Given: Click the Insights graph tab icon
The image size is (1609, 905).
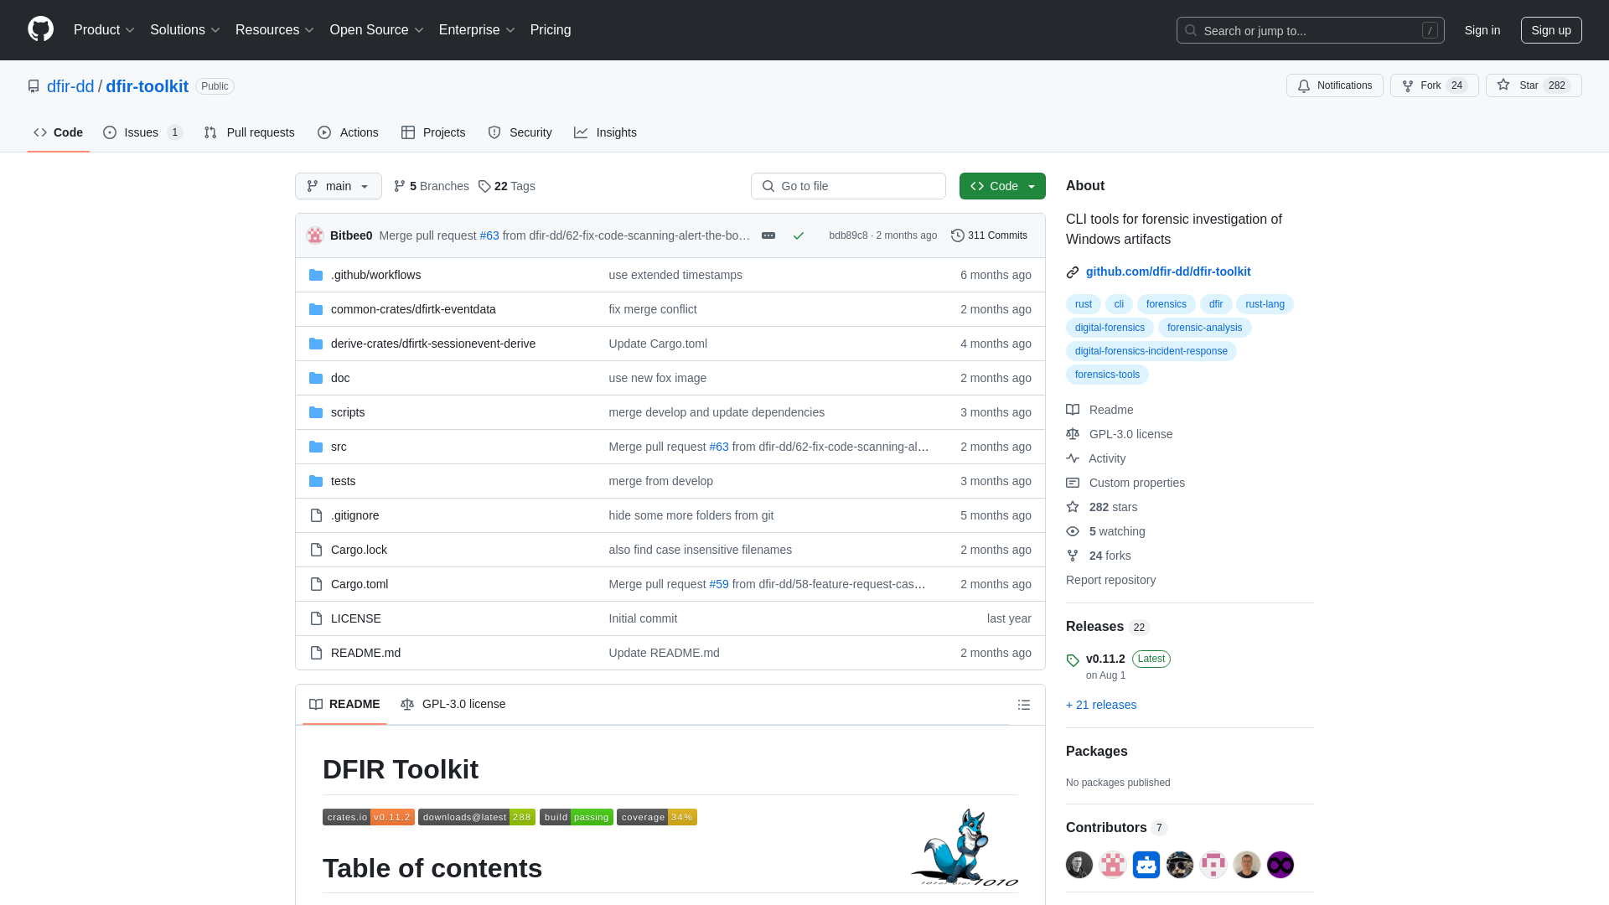Looking at the screenshot, I should click(582, 132).
